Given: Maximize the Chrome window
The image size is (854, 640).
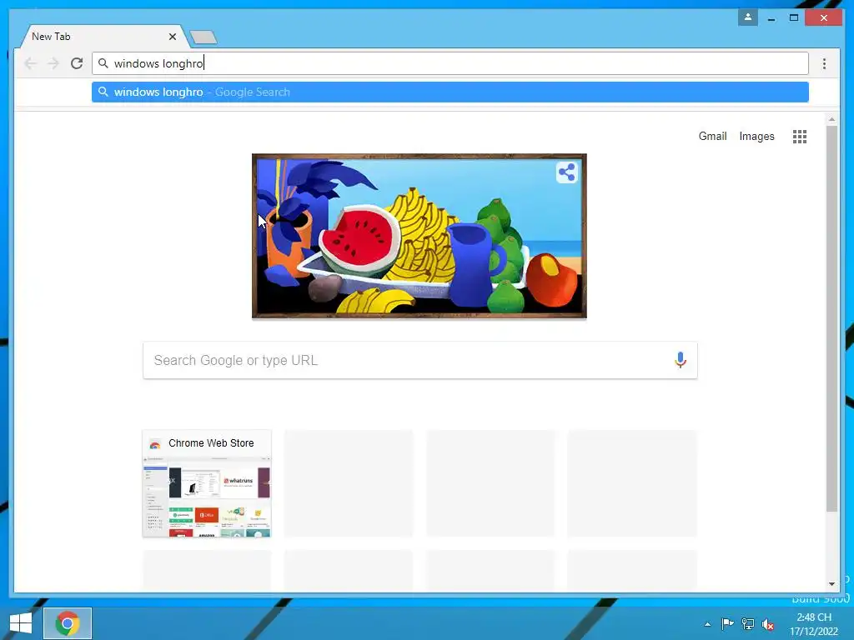Looking at the screenshot, I should click(x=794, y=18).
